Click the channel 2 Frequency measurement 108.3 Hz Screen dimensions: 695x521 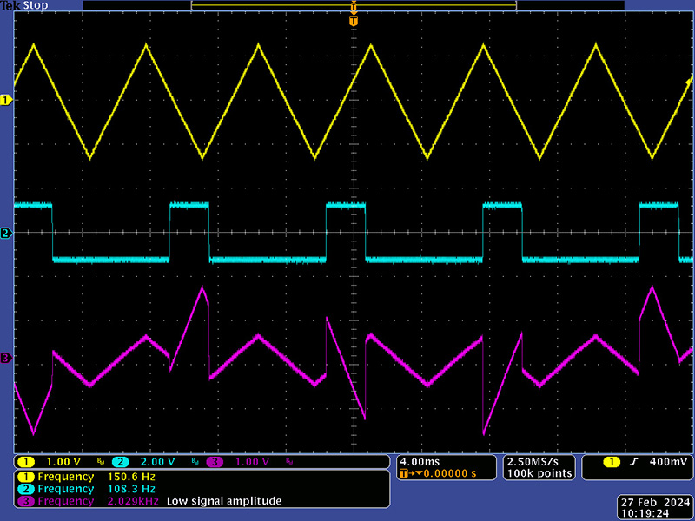pos(91,489)
